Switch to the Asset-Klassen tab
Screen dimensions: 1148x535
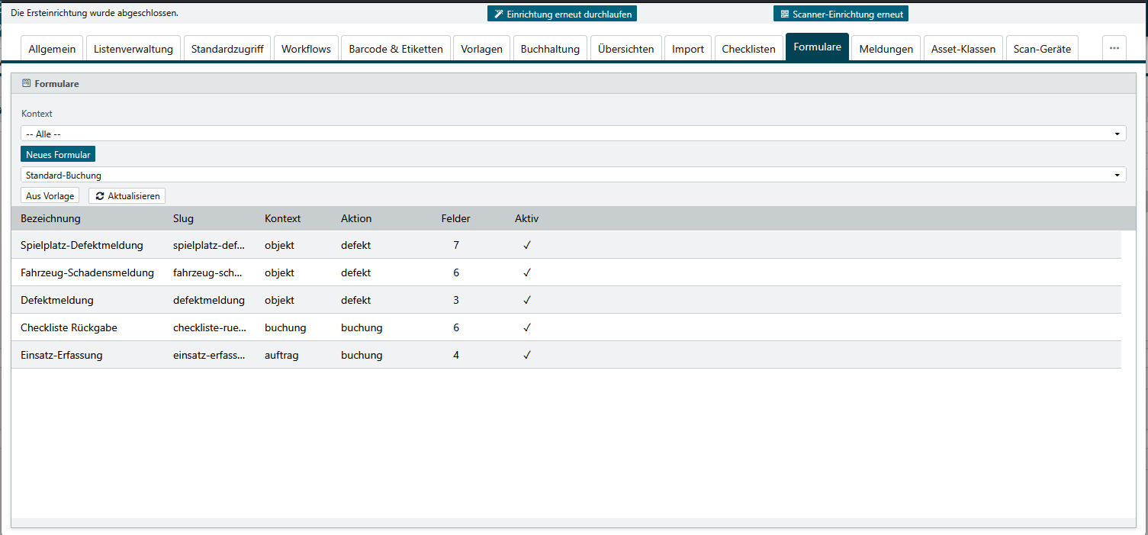pos(963,48)
